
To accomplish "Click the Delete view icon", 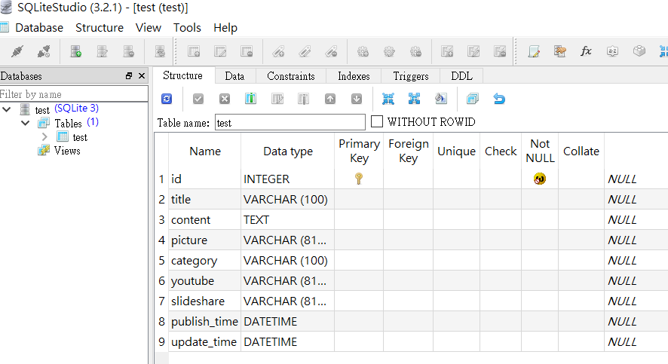I will 500,51.
